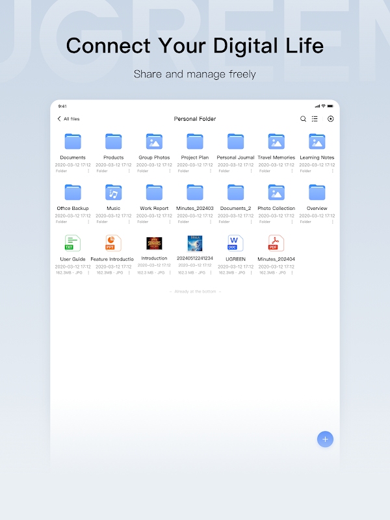Open the Documents_2 folder icon
This screenshot has height=520, width=390.
tap(235, 192)
